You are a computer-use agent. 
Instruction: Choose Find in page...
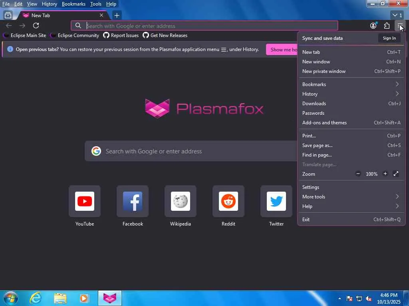351,155
